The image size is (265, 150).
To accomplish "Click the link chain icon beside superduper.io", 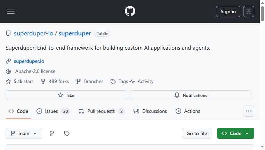I will 8,61.
